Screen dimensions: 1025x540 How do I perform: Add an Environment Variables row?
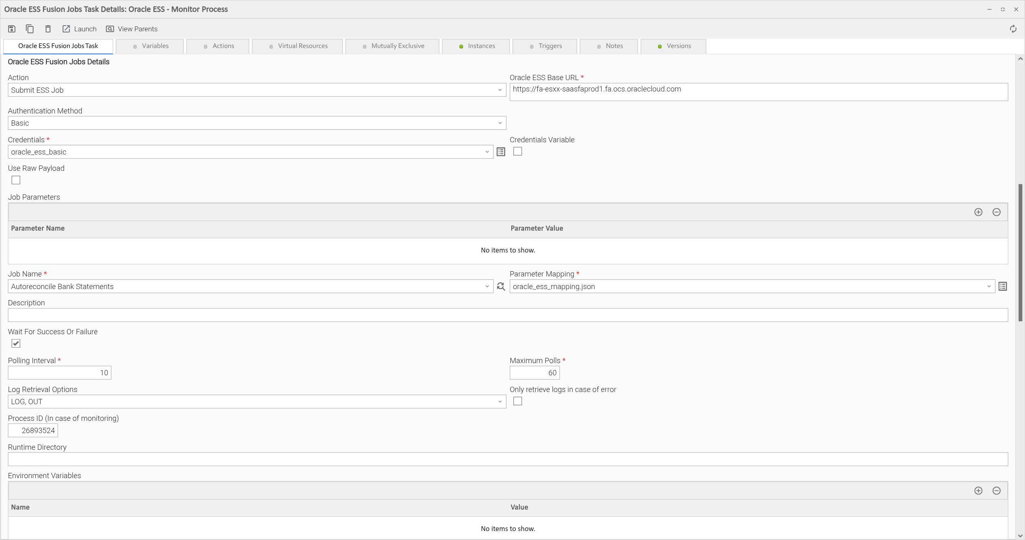point(978,491)
